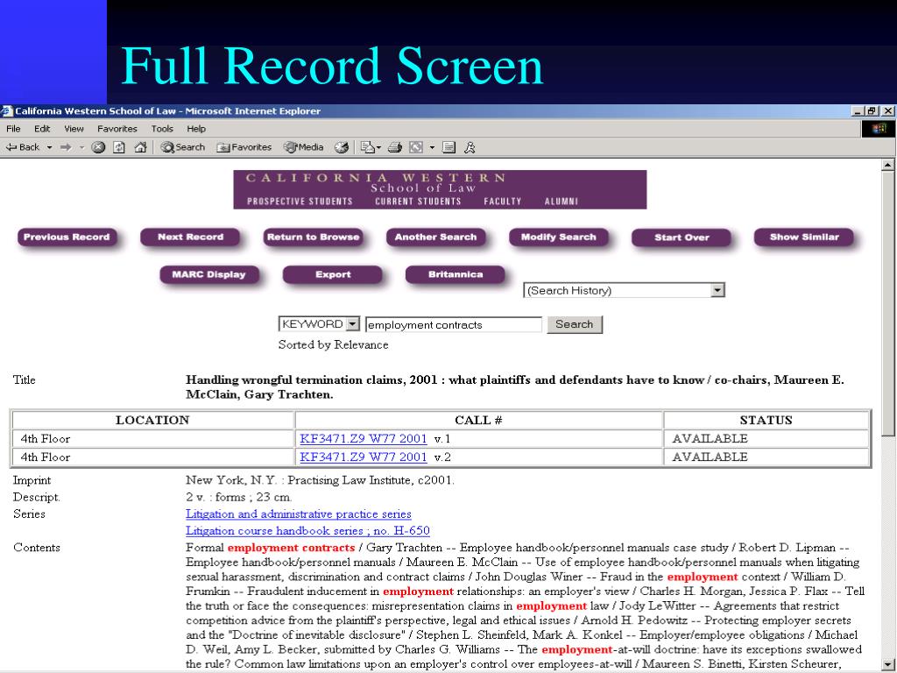The width and height of the screenshot is (897, 673).
Task: Click the scrollbar down arrow
Action: [887, 663]
